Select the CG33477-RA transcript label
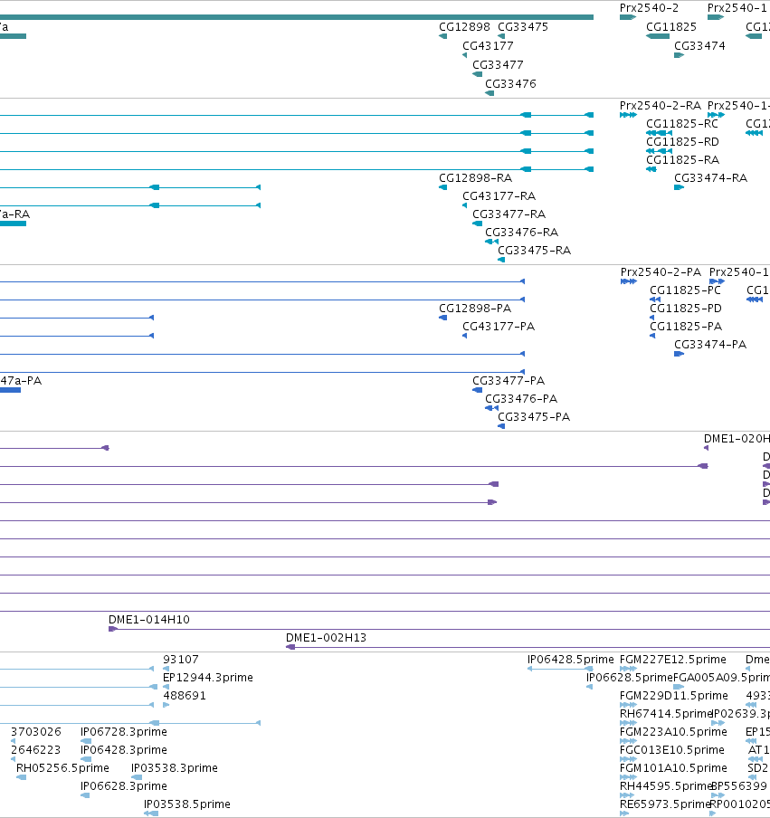Image resolution: width=770 pixels, height=818 pixels. (x=509, y=214)
